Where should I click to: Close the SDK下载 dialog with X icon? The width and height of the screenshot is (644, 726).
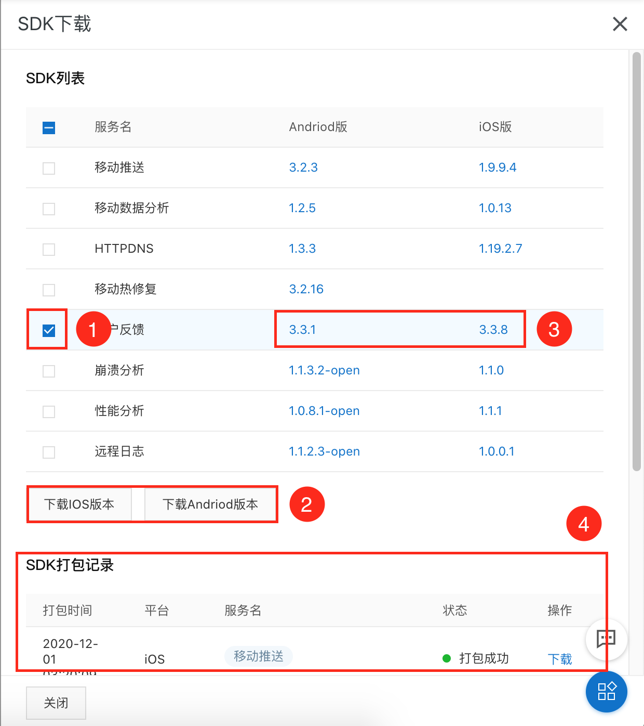(620, 24)
